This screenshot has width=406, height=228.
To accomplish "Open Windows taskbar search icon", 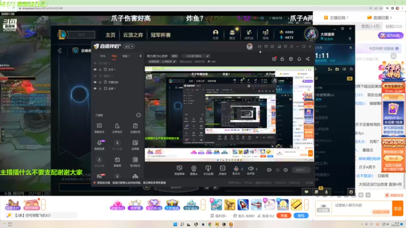I will point(182,224).
